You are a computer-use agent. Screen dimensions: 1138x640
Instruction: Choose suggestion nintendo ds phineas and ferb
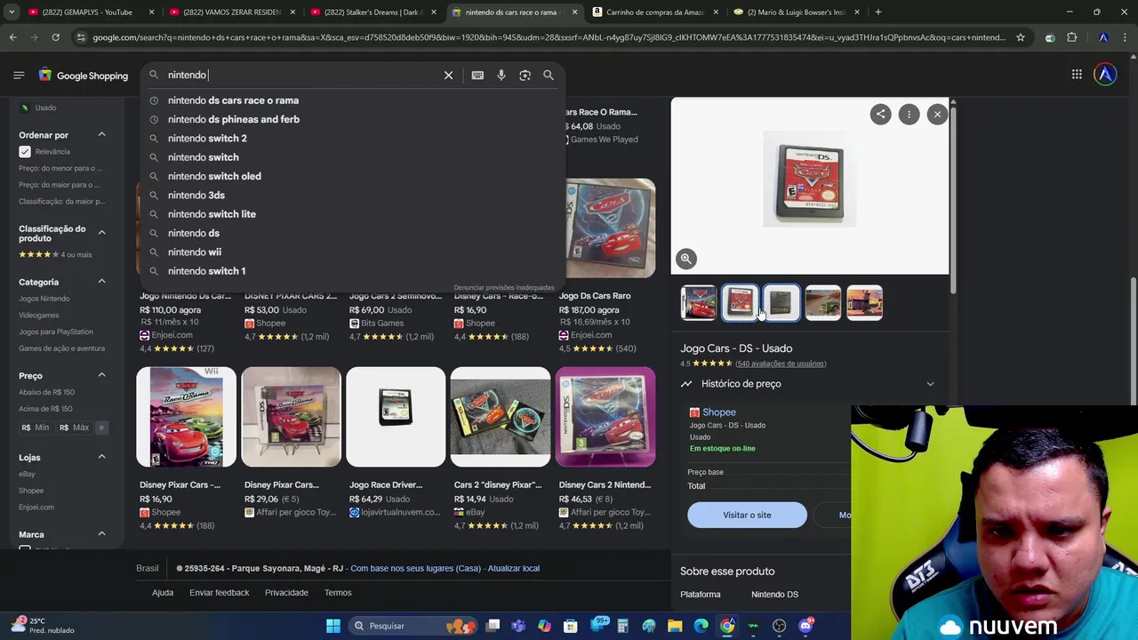(x=234, y=119)
